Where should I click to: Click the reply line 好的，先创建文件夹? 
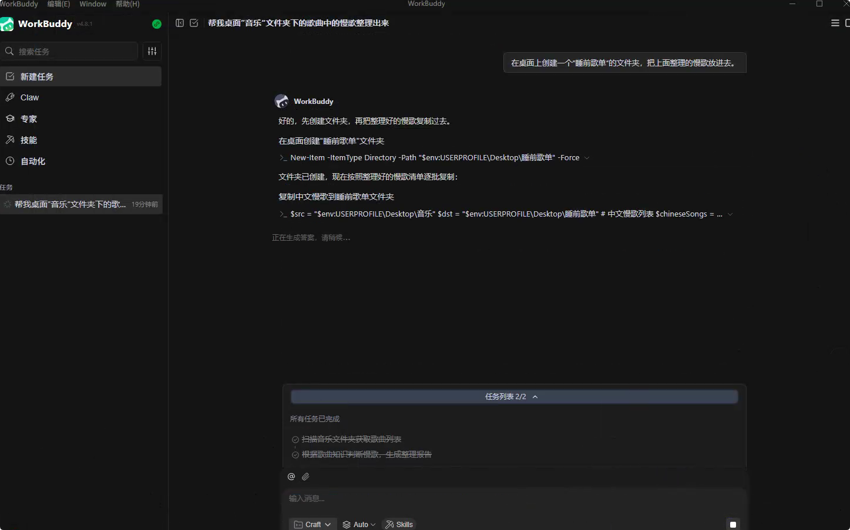click(365, 121)
